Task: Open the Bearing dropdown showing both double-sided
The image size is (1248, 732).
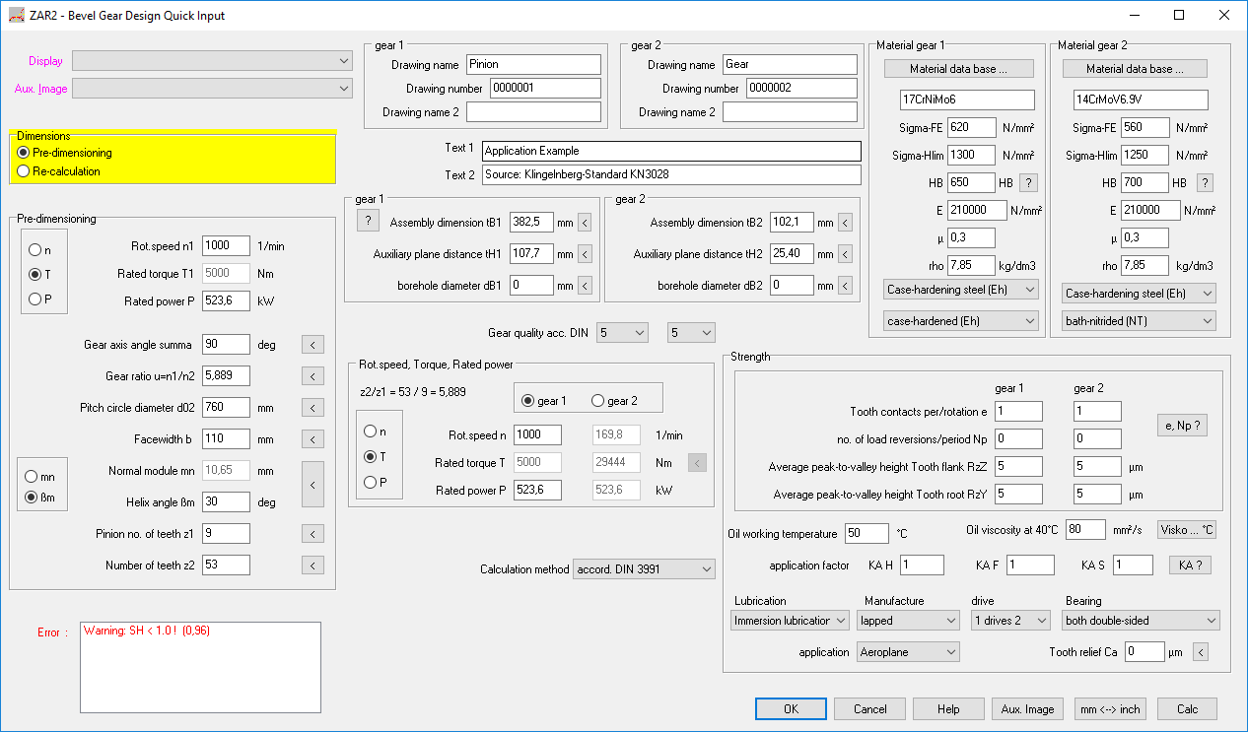Action: click(1141, 621)
